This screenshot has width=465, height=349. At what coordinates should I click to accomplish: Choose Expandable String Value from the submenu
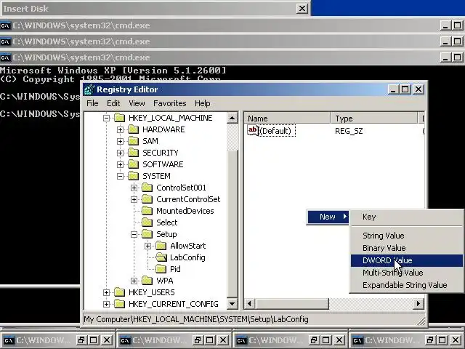(407, 285)
